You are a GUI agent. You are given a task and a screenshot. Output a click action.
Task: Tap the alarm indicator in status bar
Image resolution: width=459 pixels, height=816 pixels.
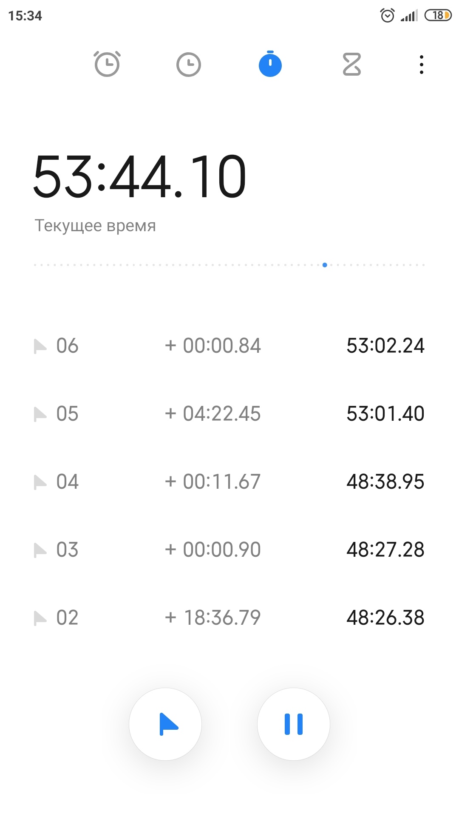(387, 16)
